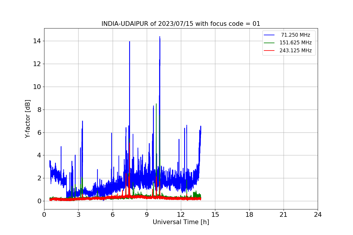This screenshot has width=353, height=235.
Task: Click x-axis tick label 6
Action: (x=113, y=214)
